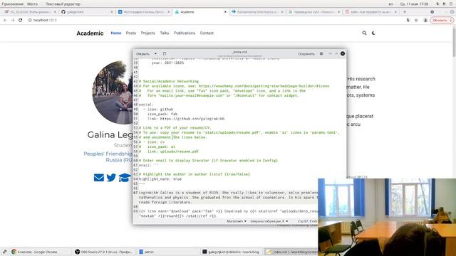Switch to OBS Studio taskbar item

pos(104,252)
